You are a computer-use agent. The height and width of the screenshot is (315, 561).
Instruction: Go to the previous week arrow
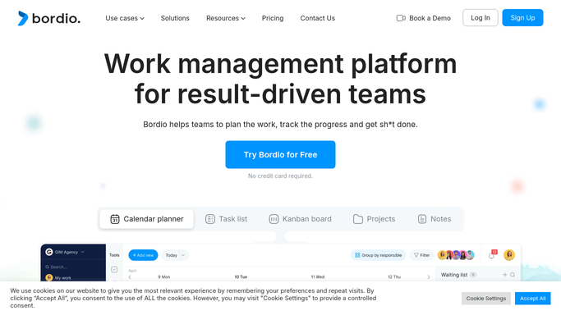click(130, 277)
